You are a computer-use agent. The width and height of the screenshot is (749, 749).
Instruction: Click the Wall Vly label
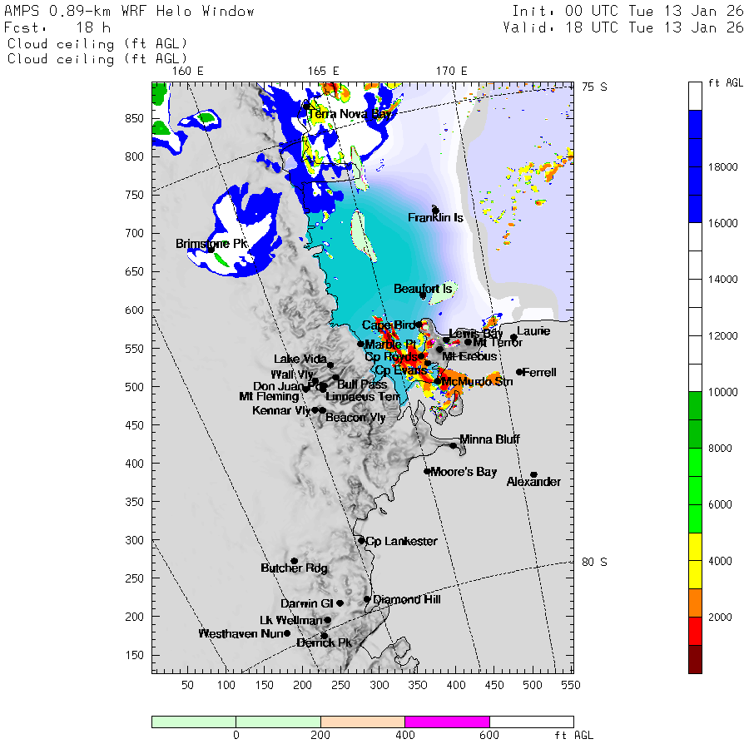pos(292,374)
